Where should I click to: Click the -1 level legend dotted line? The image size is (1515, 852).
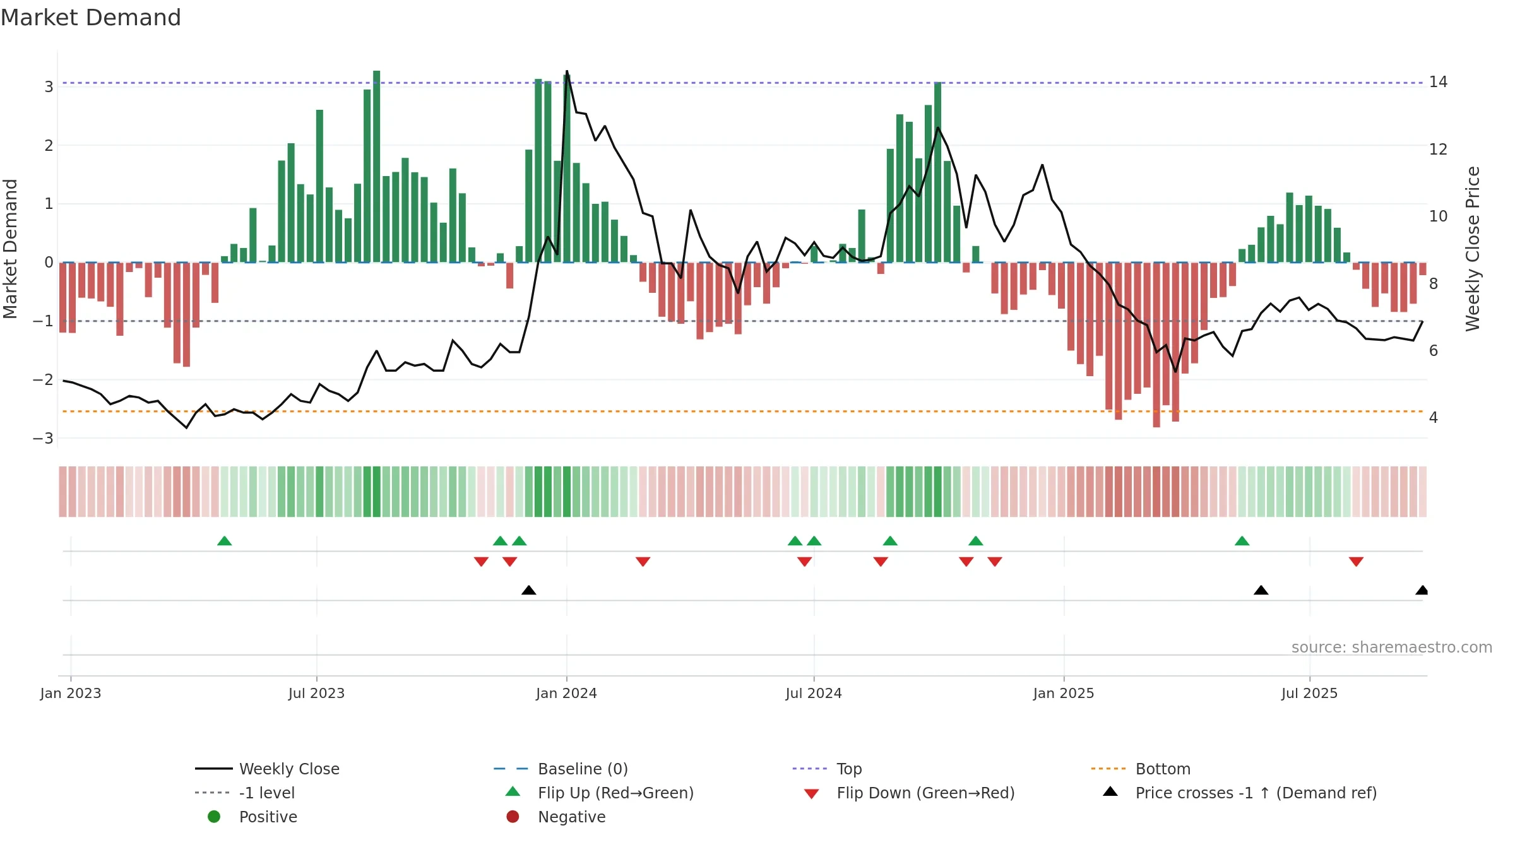pos(212,793)
